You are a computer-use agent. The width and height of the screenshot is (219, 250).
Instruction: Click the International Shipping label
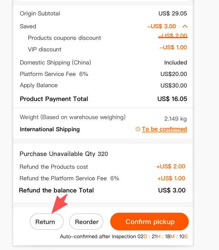pos(50,129)
